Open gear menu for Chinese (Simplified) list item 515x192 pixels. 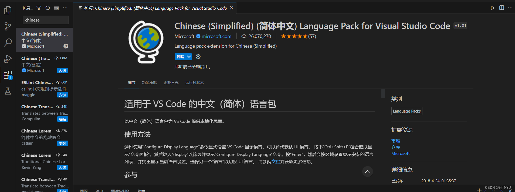pos(66,46)
